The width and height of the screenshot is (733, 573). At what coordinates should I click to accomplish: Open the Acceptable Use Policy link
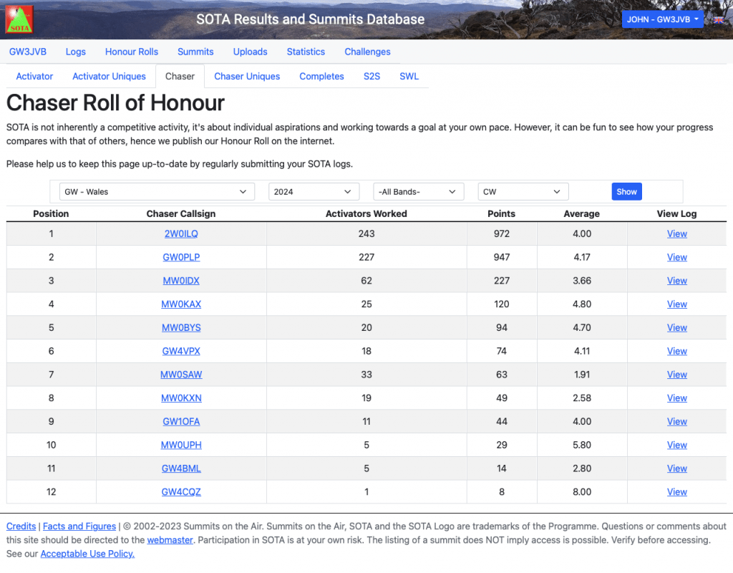(87, 554)
